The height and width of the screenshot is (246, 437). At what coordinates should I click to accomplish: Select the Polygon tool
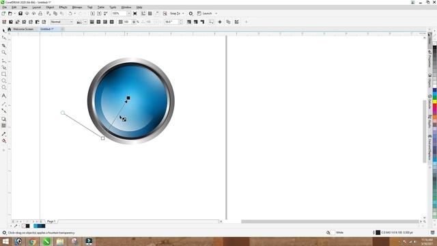tap(3, 87)
